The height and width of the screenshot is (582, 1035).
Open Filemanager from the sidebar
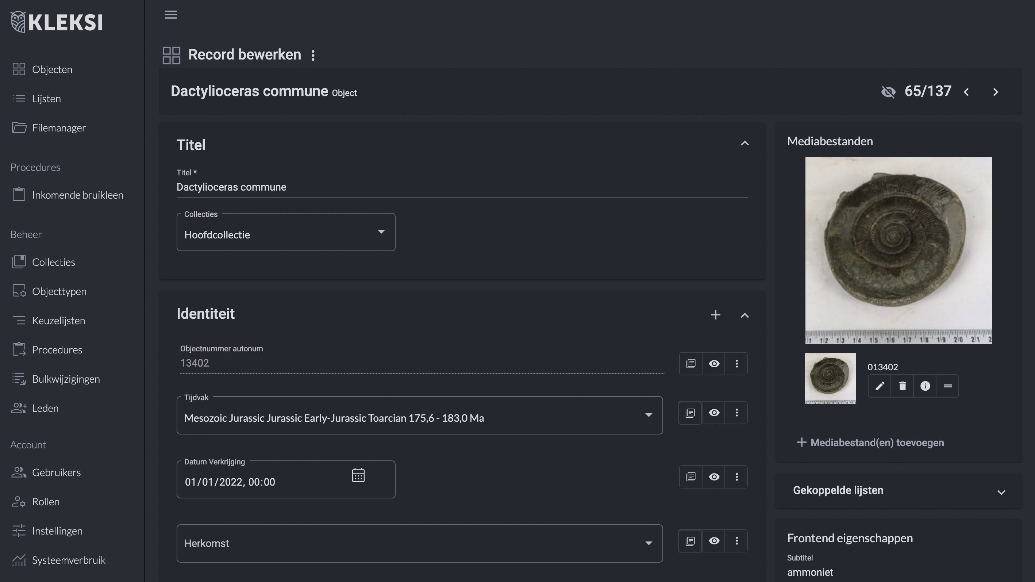point(59,128)
